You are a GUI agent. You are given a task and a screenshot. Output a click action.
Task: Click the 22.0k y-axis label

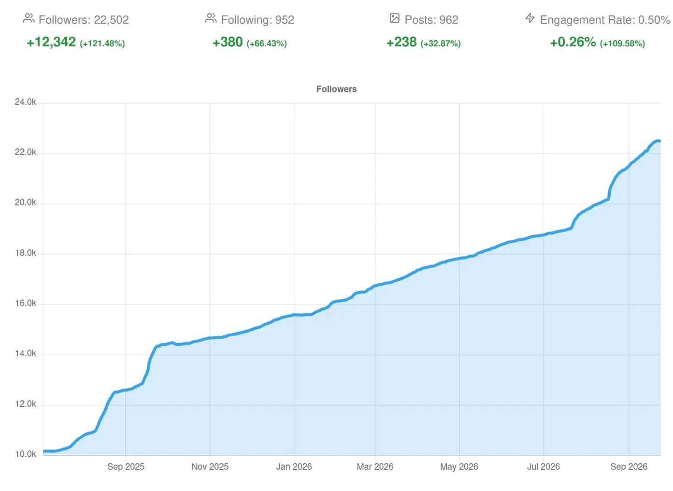[x=26, y=152]
